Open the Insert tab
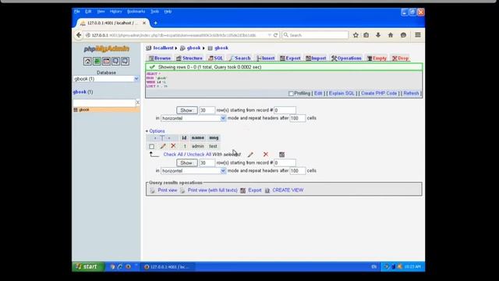 [x=265, y=59]
